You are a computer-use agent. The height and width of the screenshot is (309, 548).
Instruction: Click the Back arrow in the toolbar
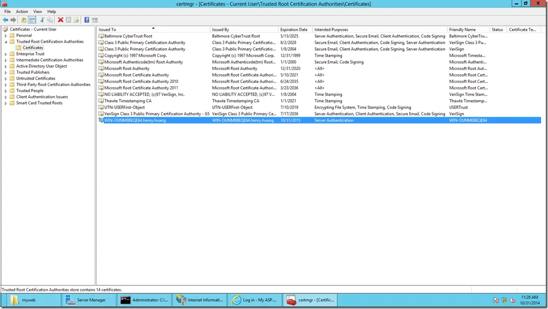(x=5, y=20)
